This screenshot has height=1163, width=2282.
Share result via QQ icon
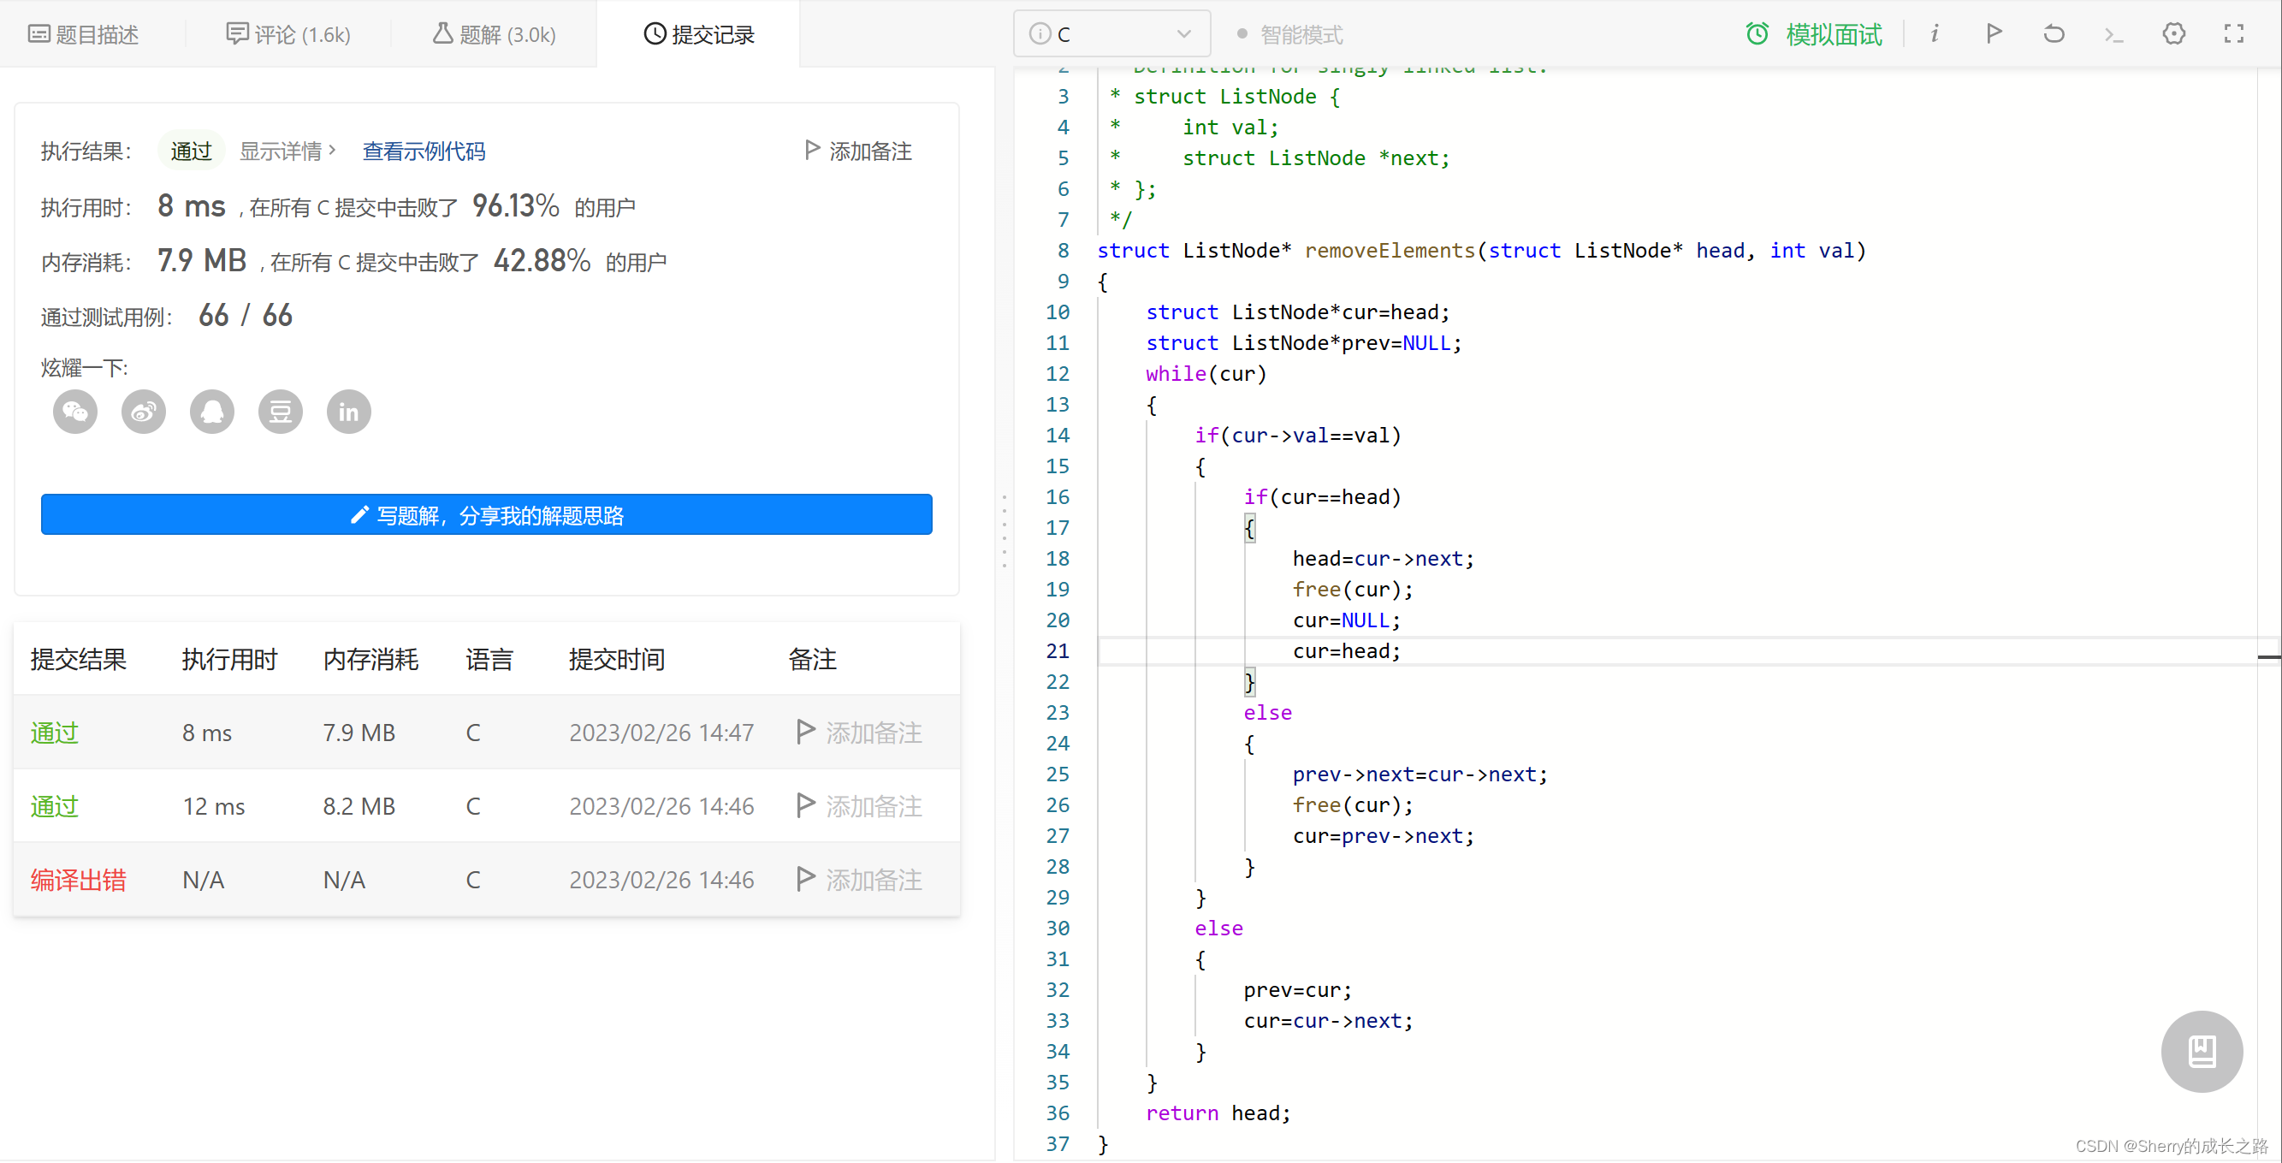(211, 412)
